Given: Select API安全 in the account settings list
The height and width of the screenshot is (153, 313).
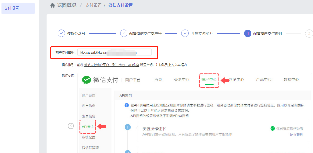Looking at the screenshot, I should point(88,127).
